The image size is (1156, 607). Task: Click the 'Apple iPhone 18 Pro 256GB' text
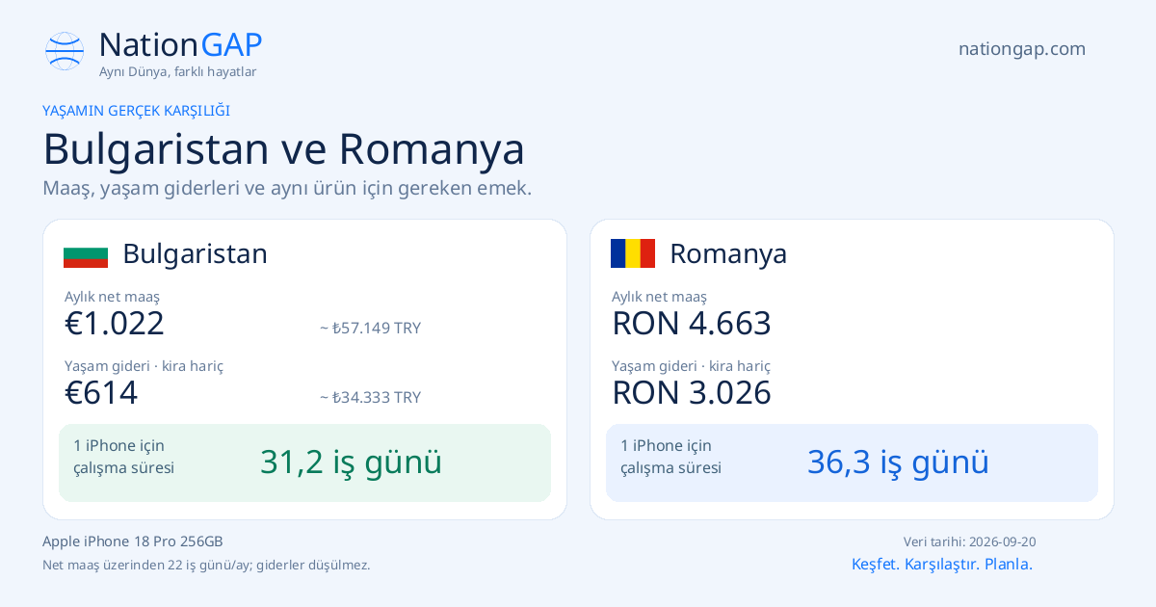coord(133,541)
